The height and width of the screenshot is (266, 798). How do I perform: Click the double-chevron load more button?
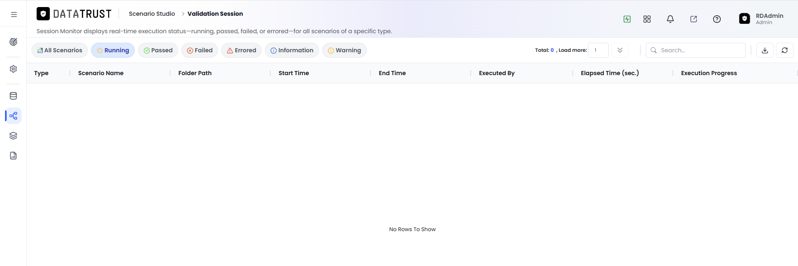(620, 50)
